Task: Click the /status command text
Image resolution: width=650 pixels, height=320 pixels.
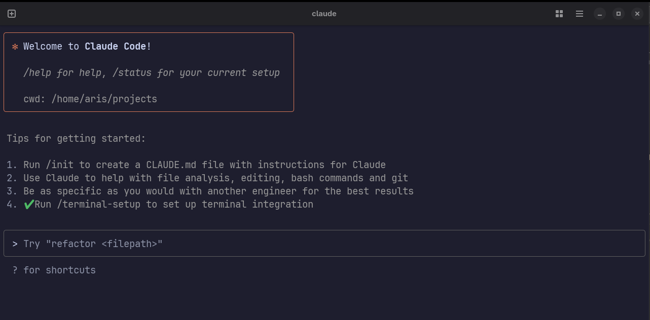Action: click(132, 72)
